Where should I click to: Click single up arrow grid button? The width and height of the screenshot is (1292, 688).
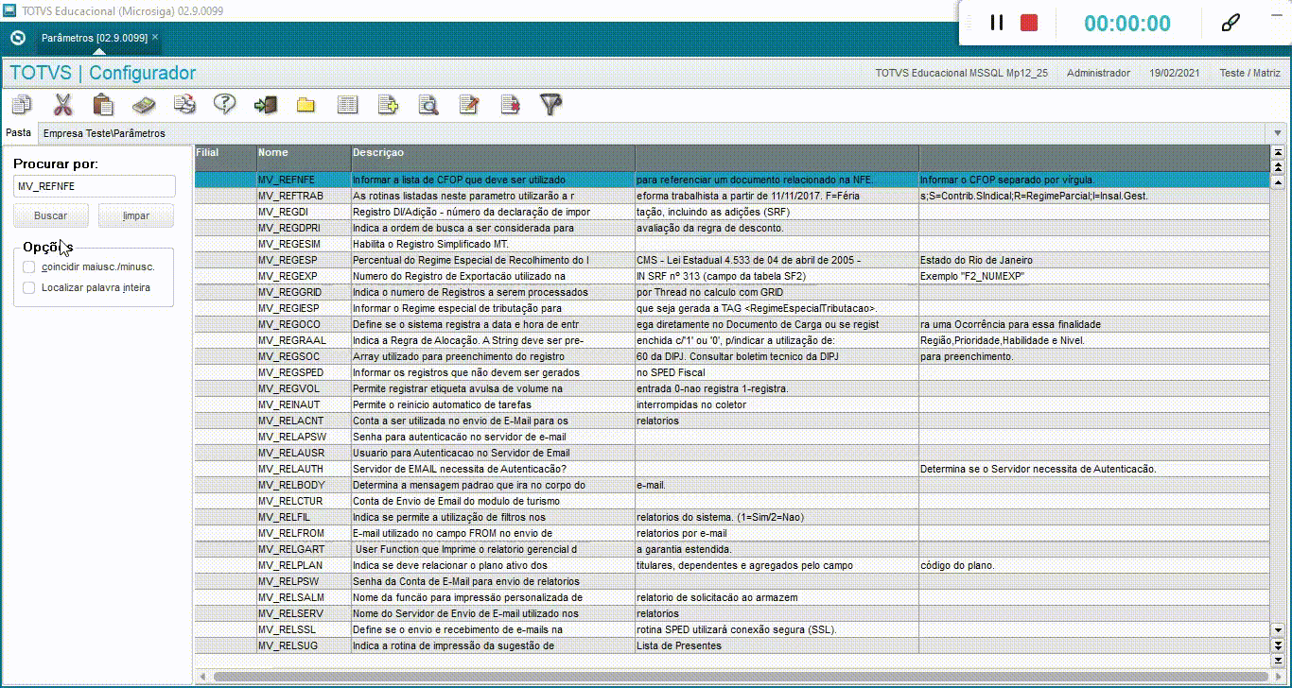[1279, 181]
